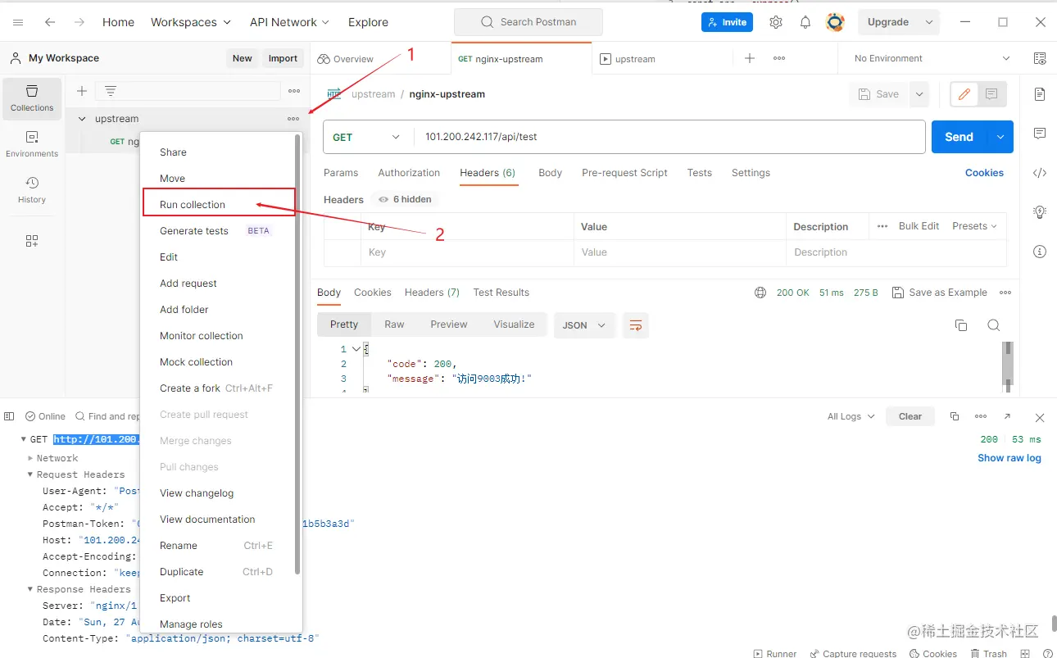The height and width of the screenshot is (658, 1057).
Task: Create a new collection with the plus icon
Action: pos(82,91)
